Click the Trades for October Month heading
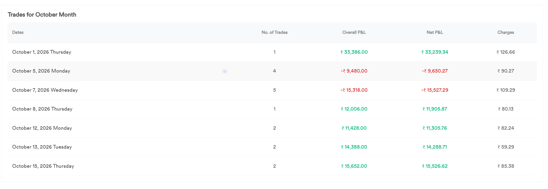Image resolution: width=548 pixels, height=189 pixels. [42, 15]
